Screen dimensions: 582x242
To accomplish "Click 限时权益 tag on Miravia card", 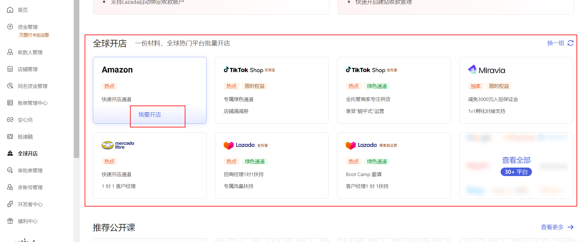I will point(499,86).
